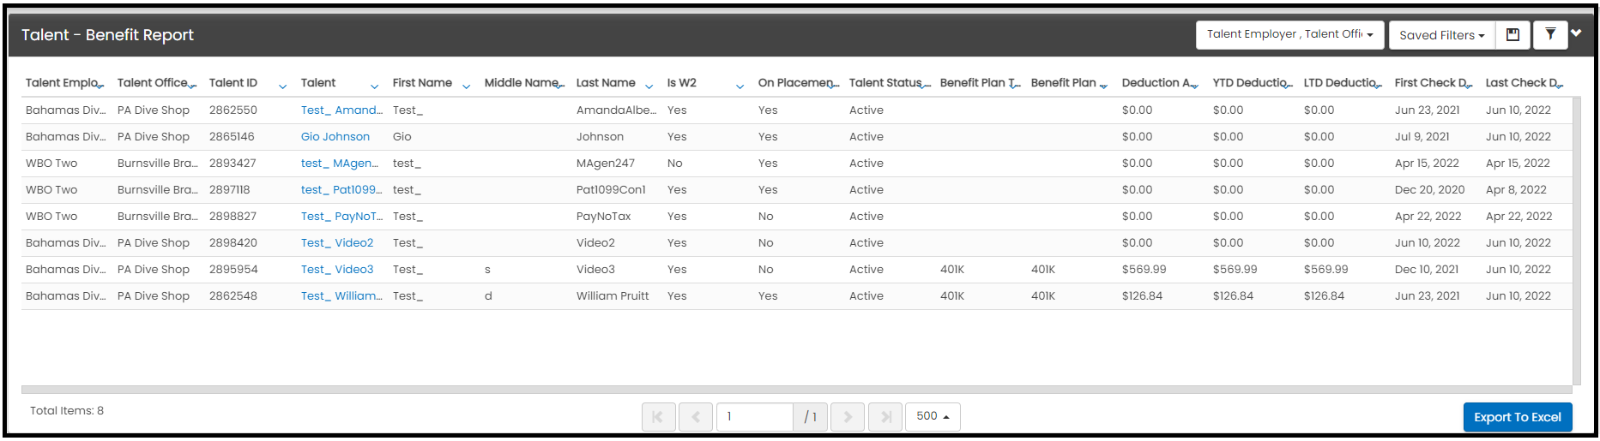Click the save filter floppy disk icon
1600x441 pixels.
pos(1512,35)
